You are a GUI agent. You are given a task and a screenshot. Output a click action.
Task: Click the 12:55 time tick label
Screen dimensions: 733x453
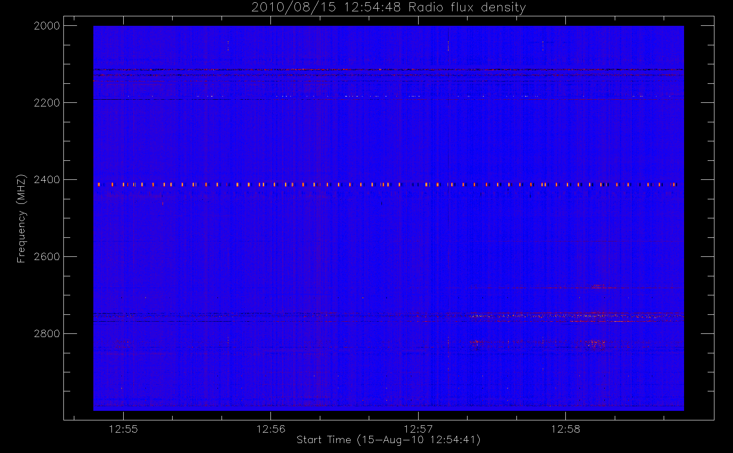coord(123,429)
